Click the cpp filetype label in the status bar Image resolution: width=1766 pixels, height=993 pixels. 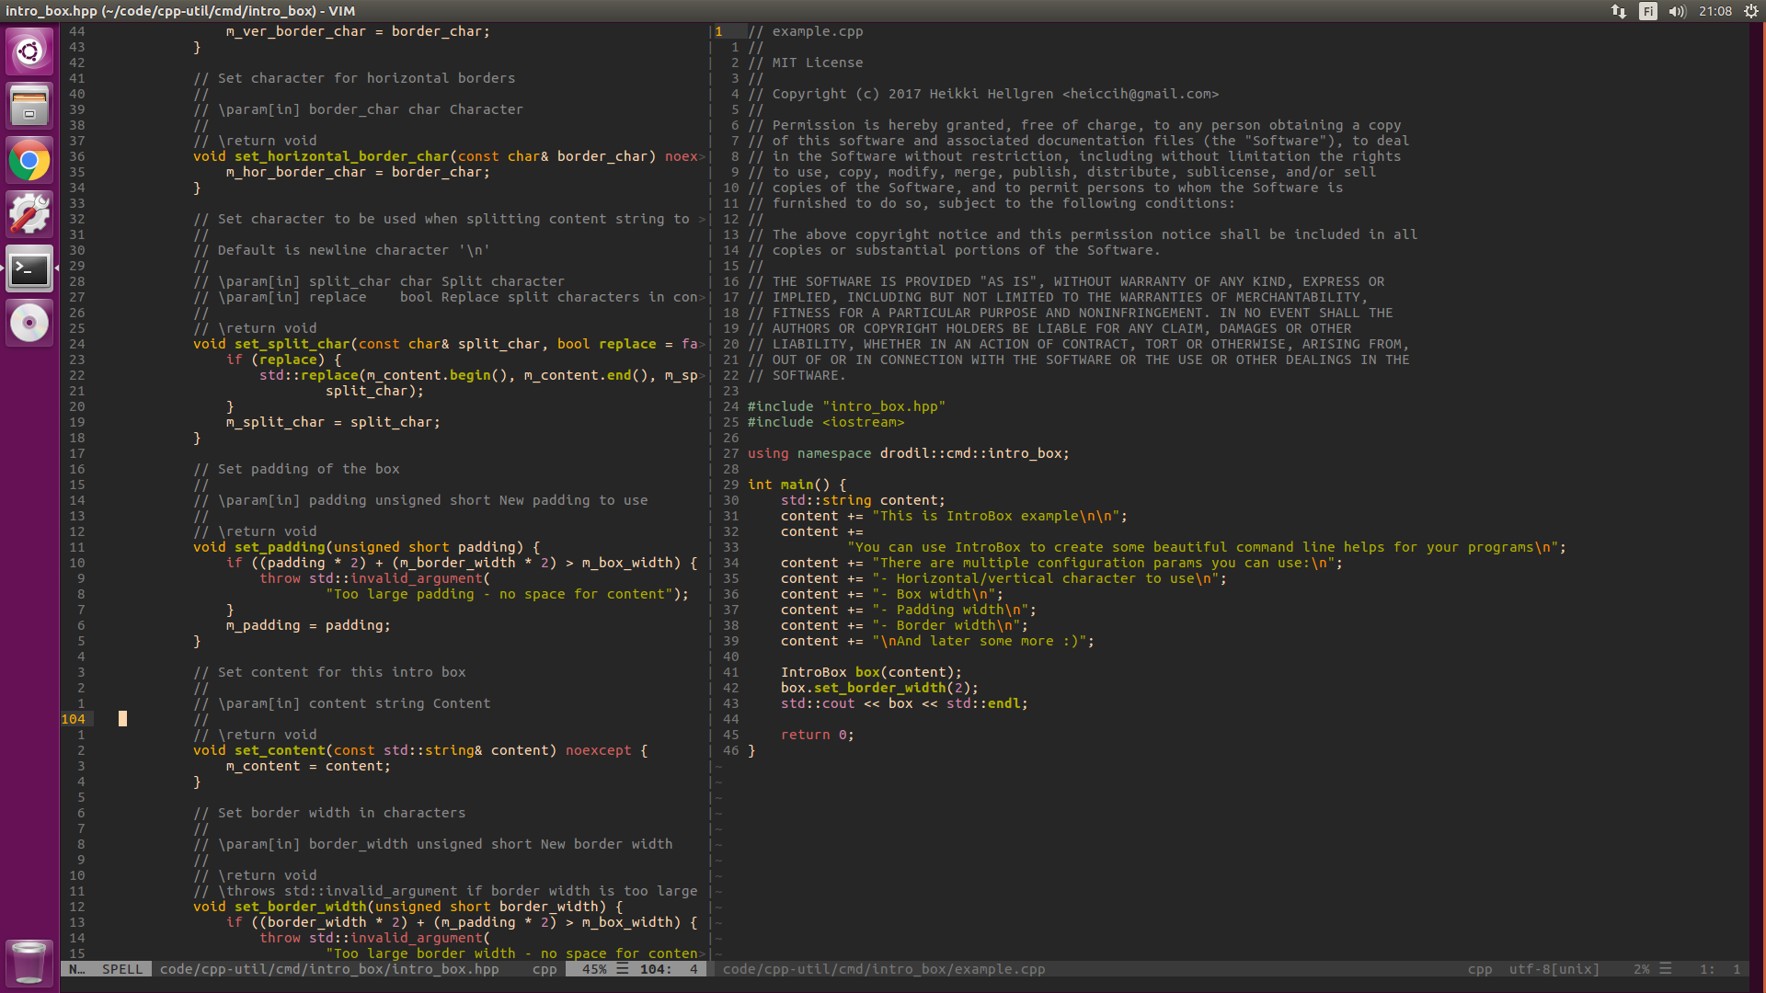coord(545,968)
